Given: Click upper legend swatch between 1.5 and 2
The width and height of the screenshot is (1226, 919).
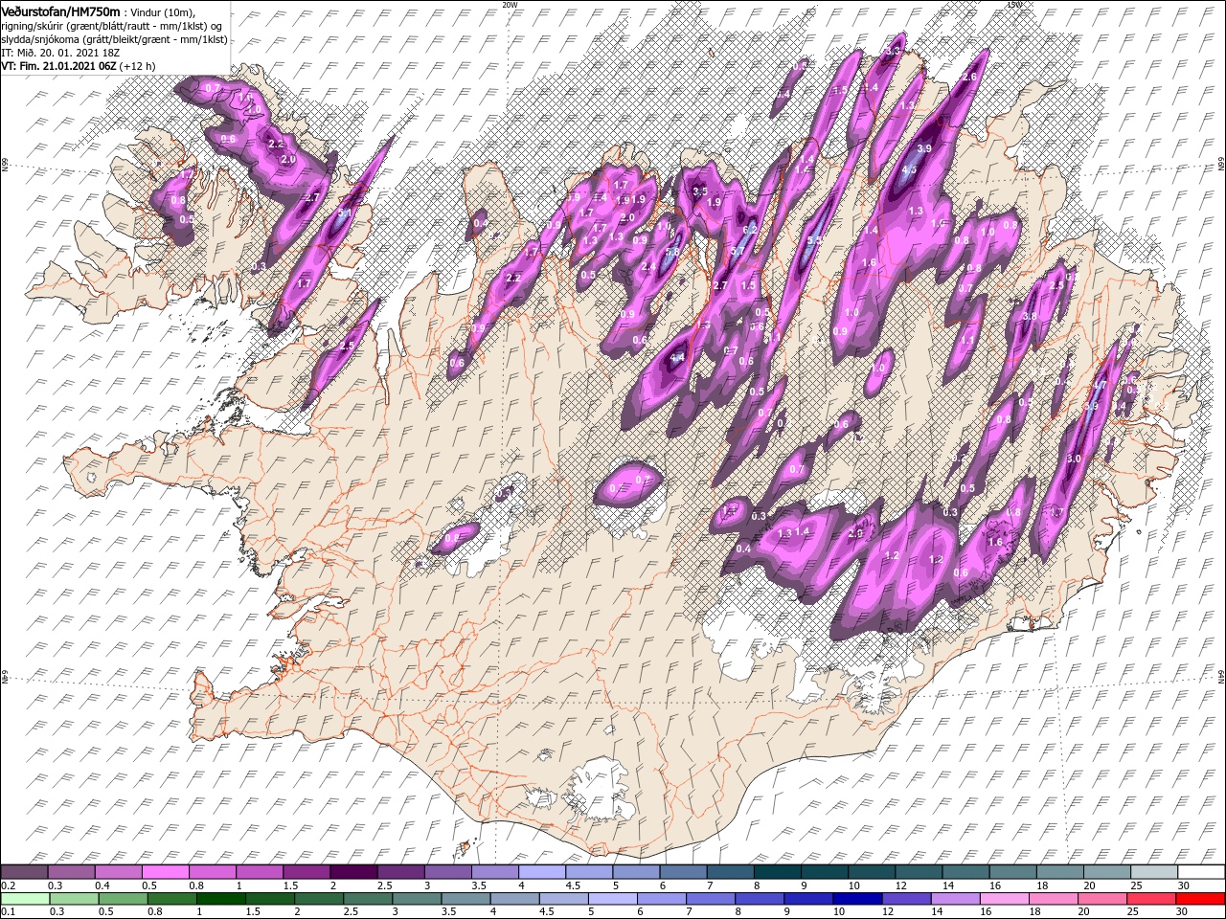Looking at the screenshot, I should (306, 871).
